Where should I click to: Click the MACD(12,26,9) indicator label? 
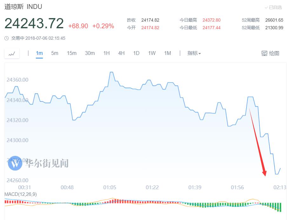tap(21, 194)
